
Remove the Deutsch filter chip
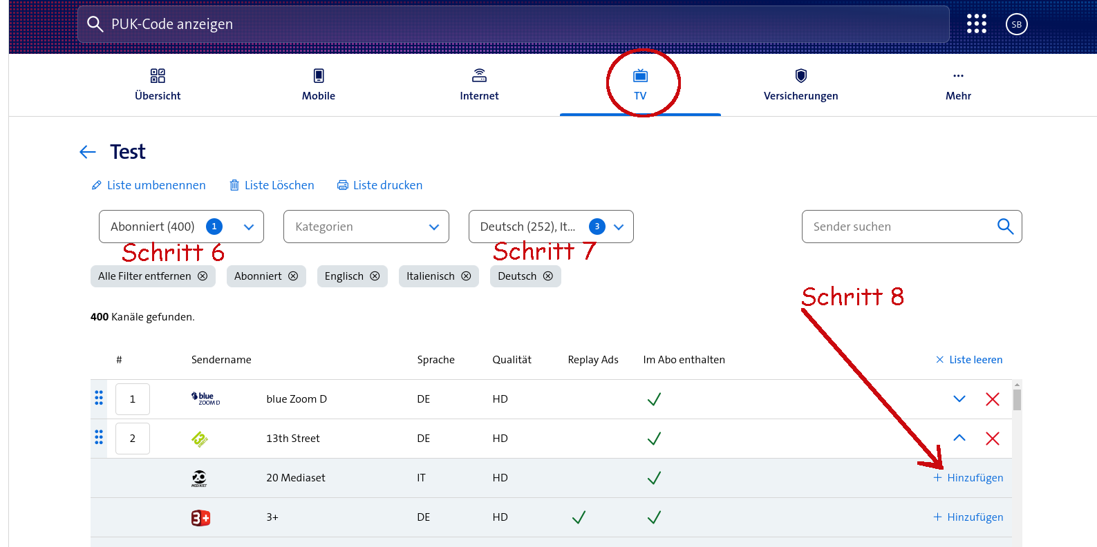[548, 276]
